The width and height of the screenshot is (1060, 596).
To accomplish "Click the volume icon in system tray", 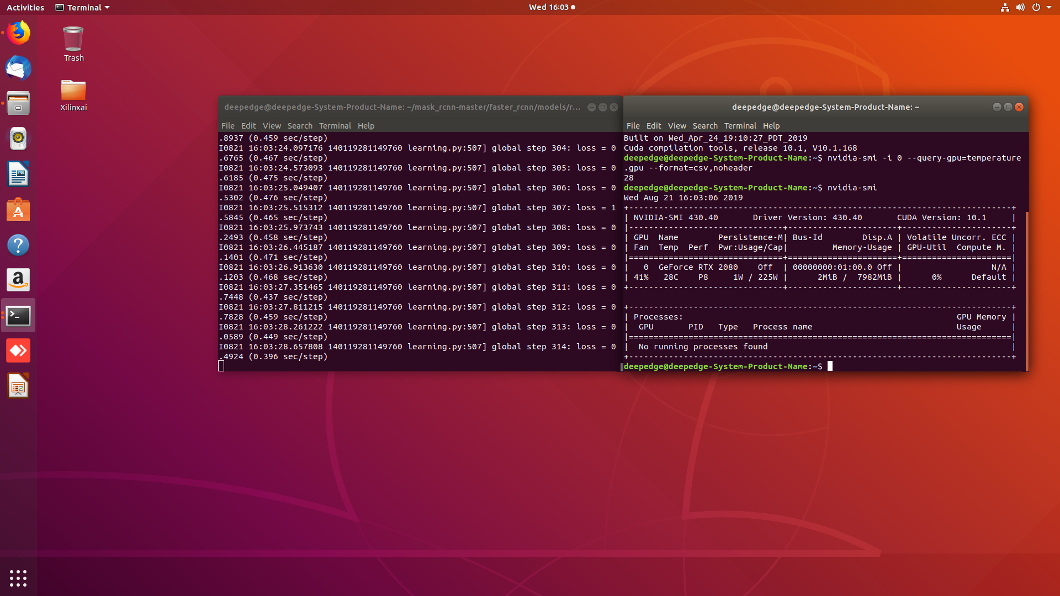I will tap(1021, 7).
